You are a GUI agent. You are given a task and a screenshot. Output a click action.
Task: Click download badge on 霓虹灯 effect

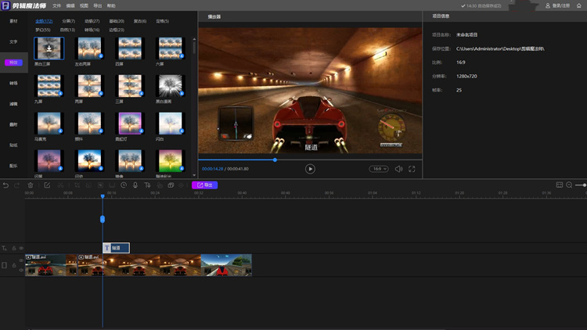pos(141,131)
